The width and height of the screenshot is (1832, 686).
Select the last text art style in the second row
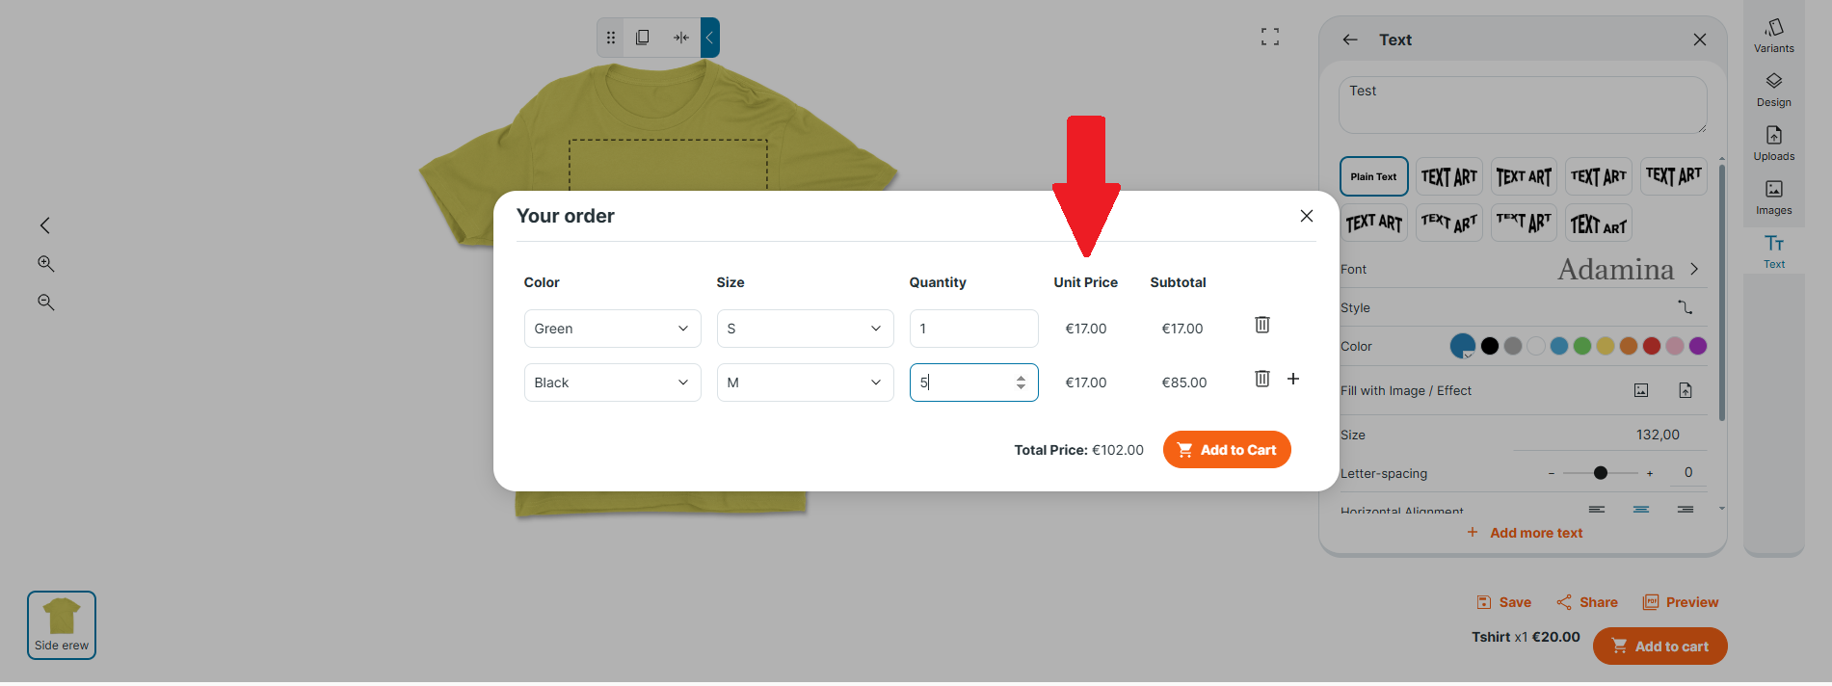coord(1599,223)
